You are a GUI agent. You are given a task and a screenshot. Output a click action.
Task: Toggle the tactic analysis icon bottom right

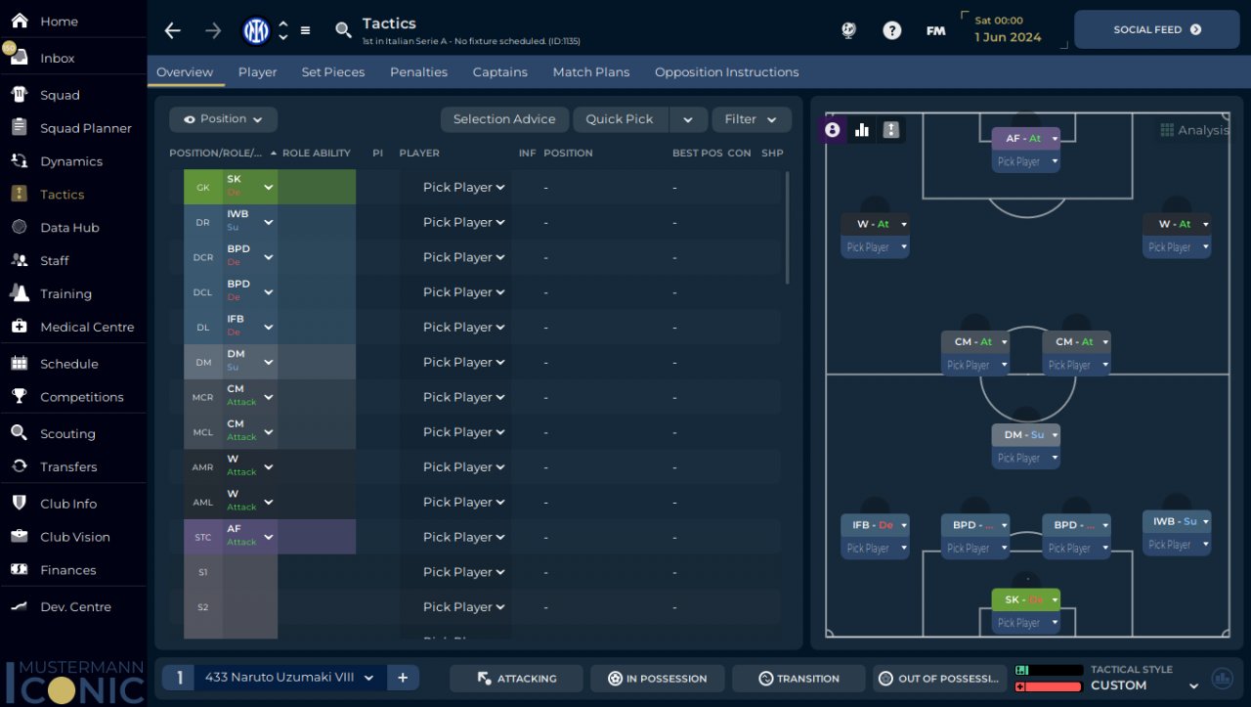[x=1222, y=678]
